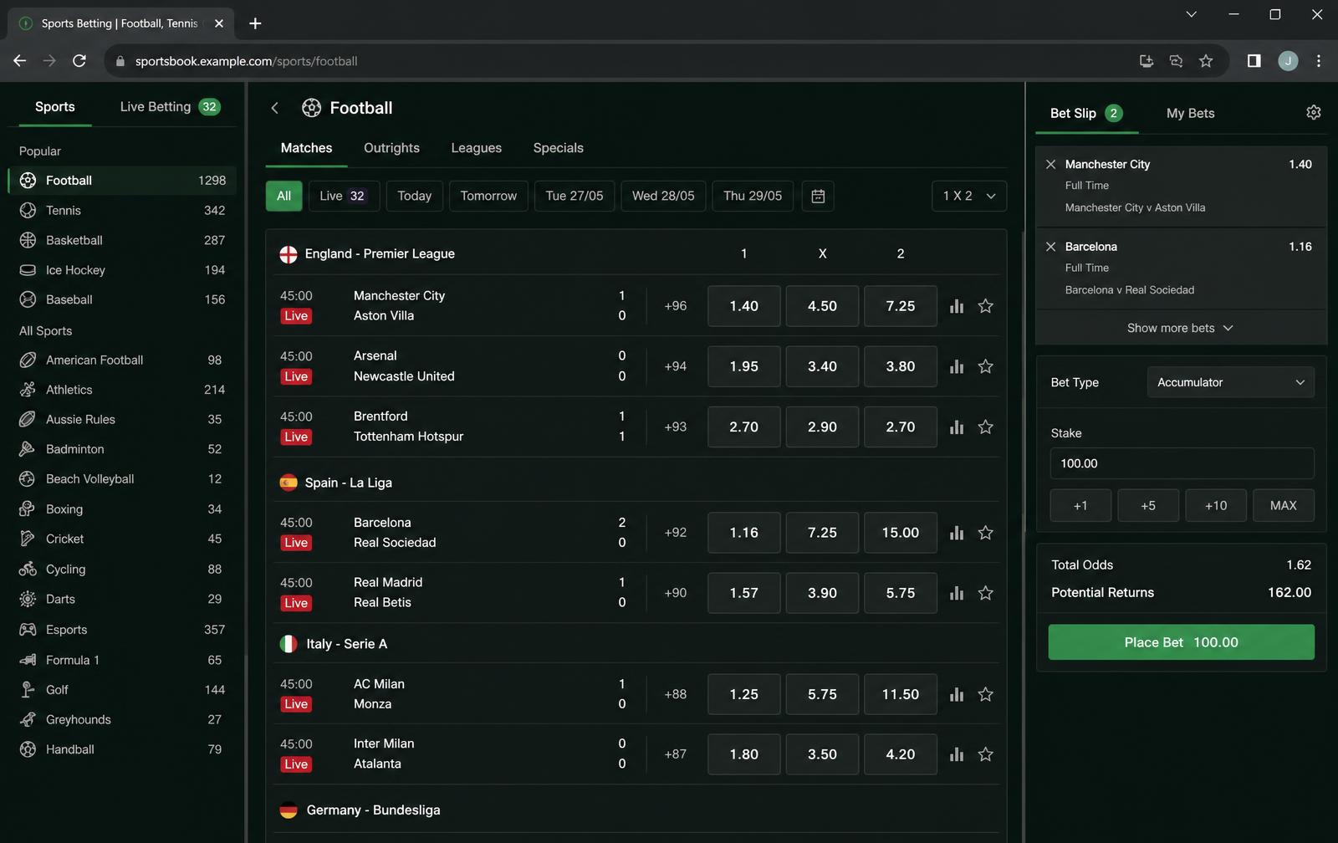View stats for Manchester City match
1338x843 pixels.
(957, 306)
